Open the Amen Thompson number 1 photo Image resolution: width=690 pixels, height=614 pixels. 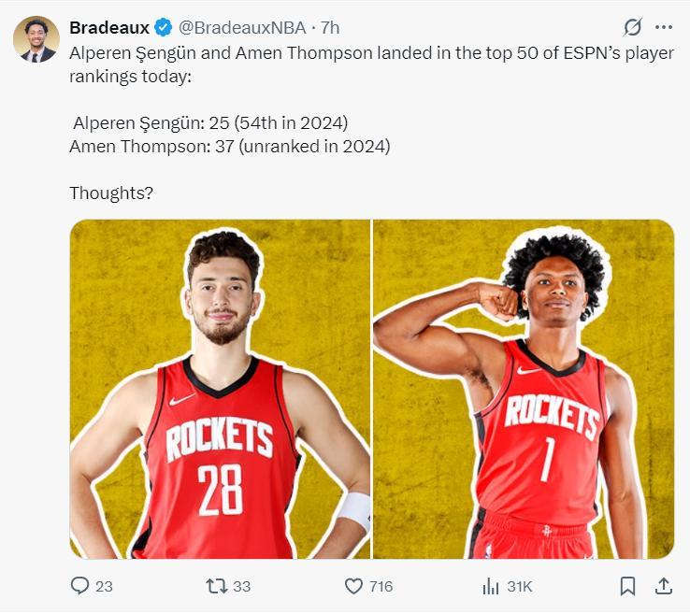[524, 389]
